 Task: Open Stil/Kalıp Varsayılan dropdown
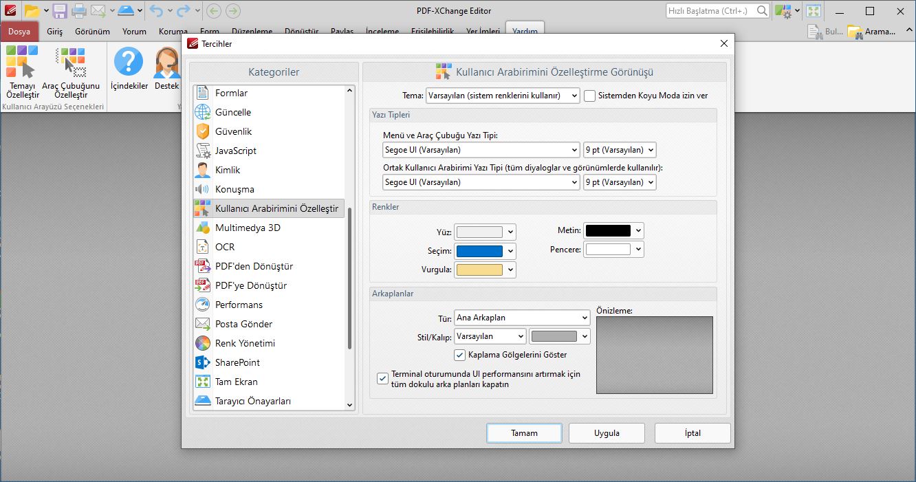point(490,336)
